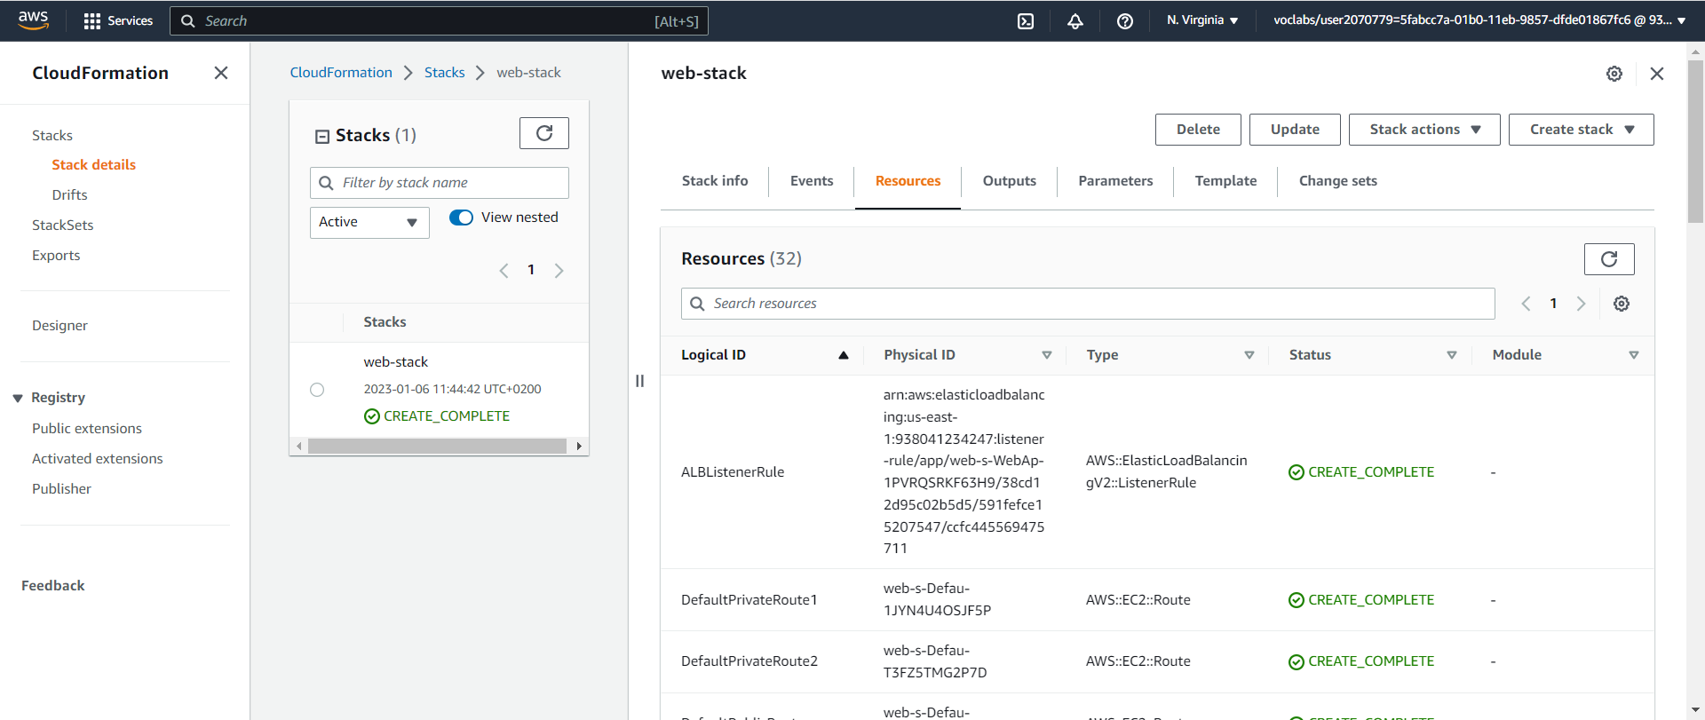Collapse the Registry section

click(x=18, y=399)
